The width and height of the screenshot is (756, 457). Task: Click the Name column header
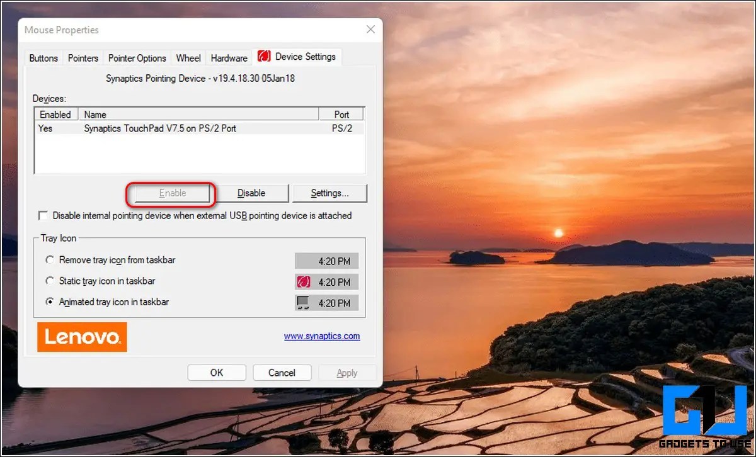pos(198,115)
